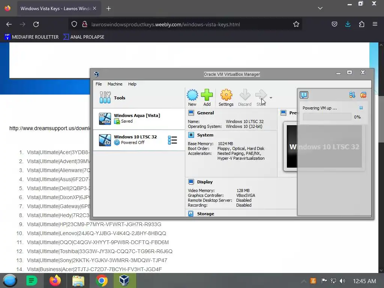Select Windows Aqua [Vista] machine
The height and width of the screenshot is (288, 384).
click(x=139, y=118)
